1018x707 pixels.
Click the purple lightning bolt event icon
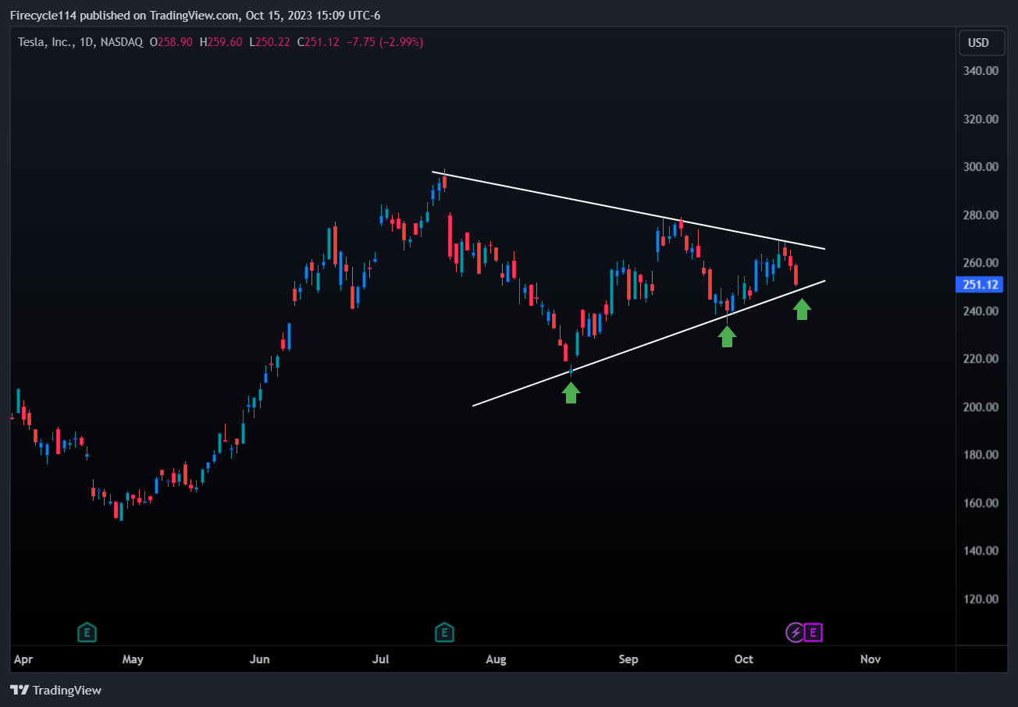coord(795,632)
